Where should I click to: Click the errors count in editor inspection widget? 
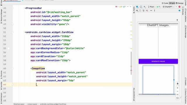point(117,7)
